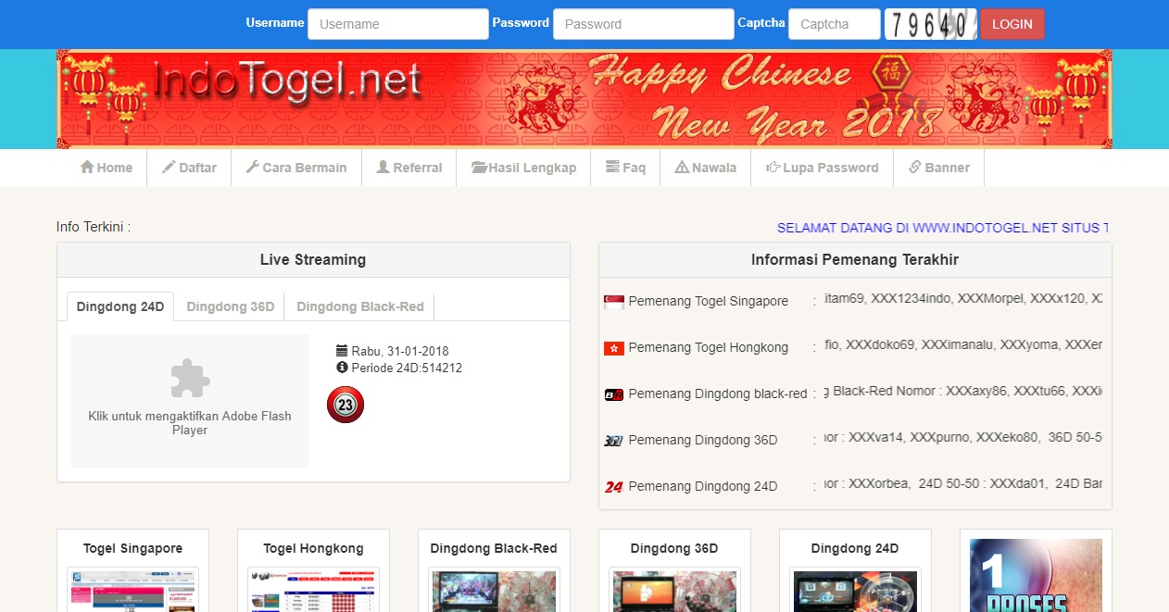Viewport: 1169px width, 612px height.
Task: Click the Singapore flag icon
Action: pyautogui.click(x=613, y=302)
